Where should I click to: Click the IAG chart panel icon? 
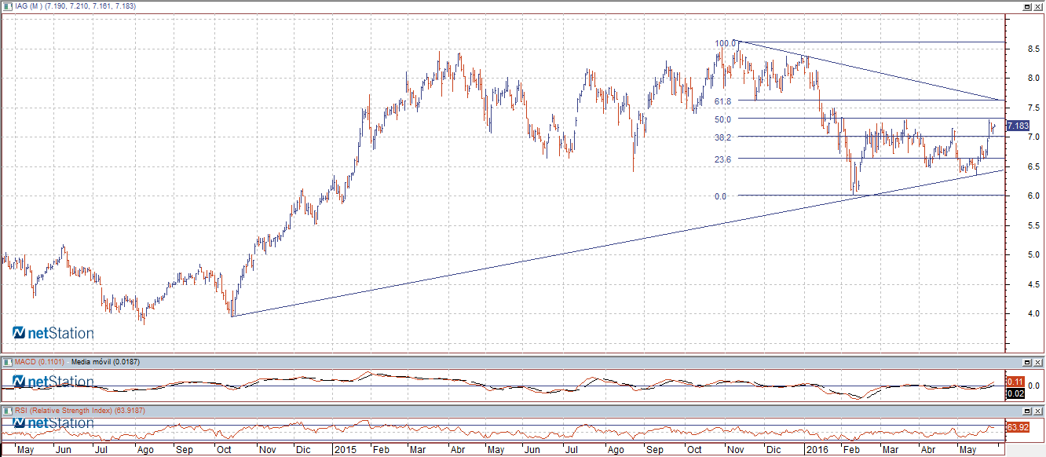click(7, 6)
